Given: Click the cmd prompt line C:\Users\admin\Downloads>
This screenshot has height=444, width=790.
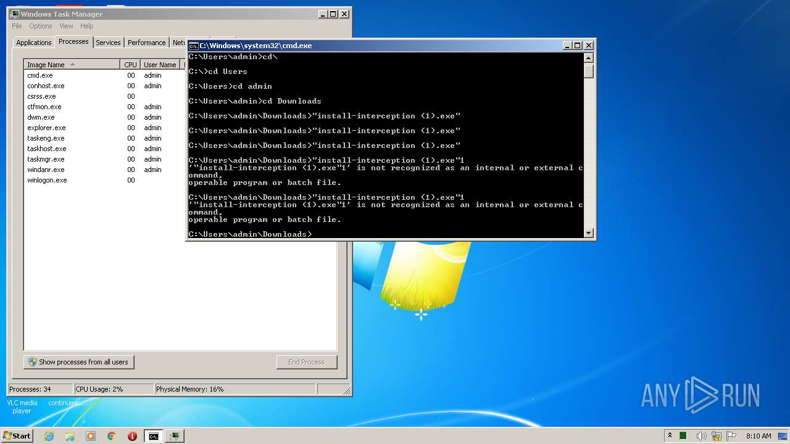Looking at the screenshot, I should (x=251, y=234).
